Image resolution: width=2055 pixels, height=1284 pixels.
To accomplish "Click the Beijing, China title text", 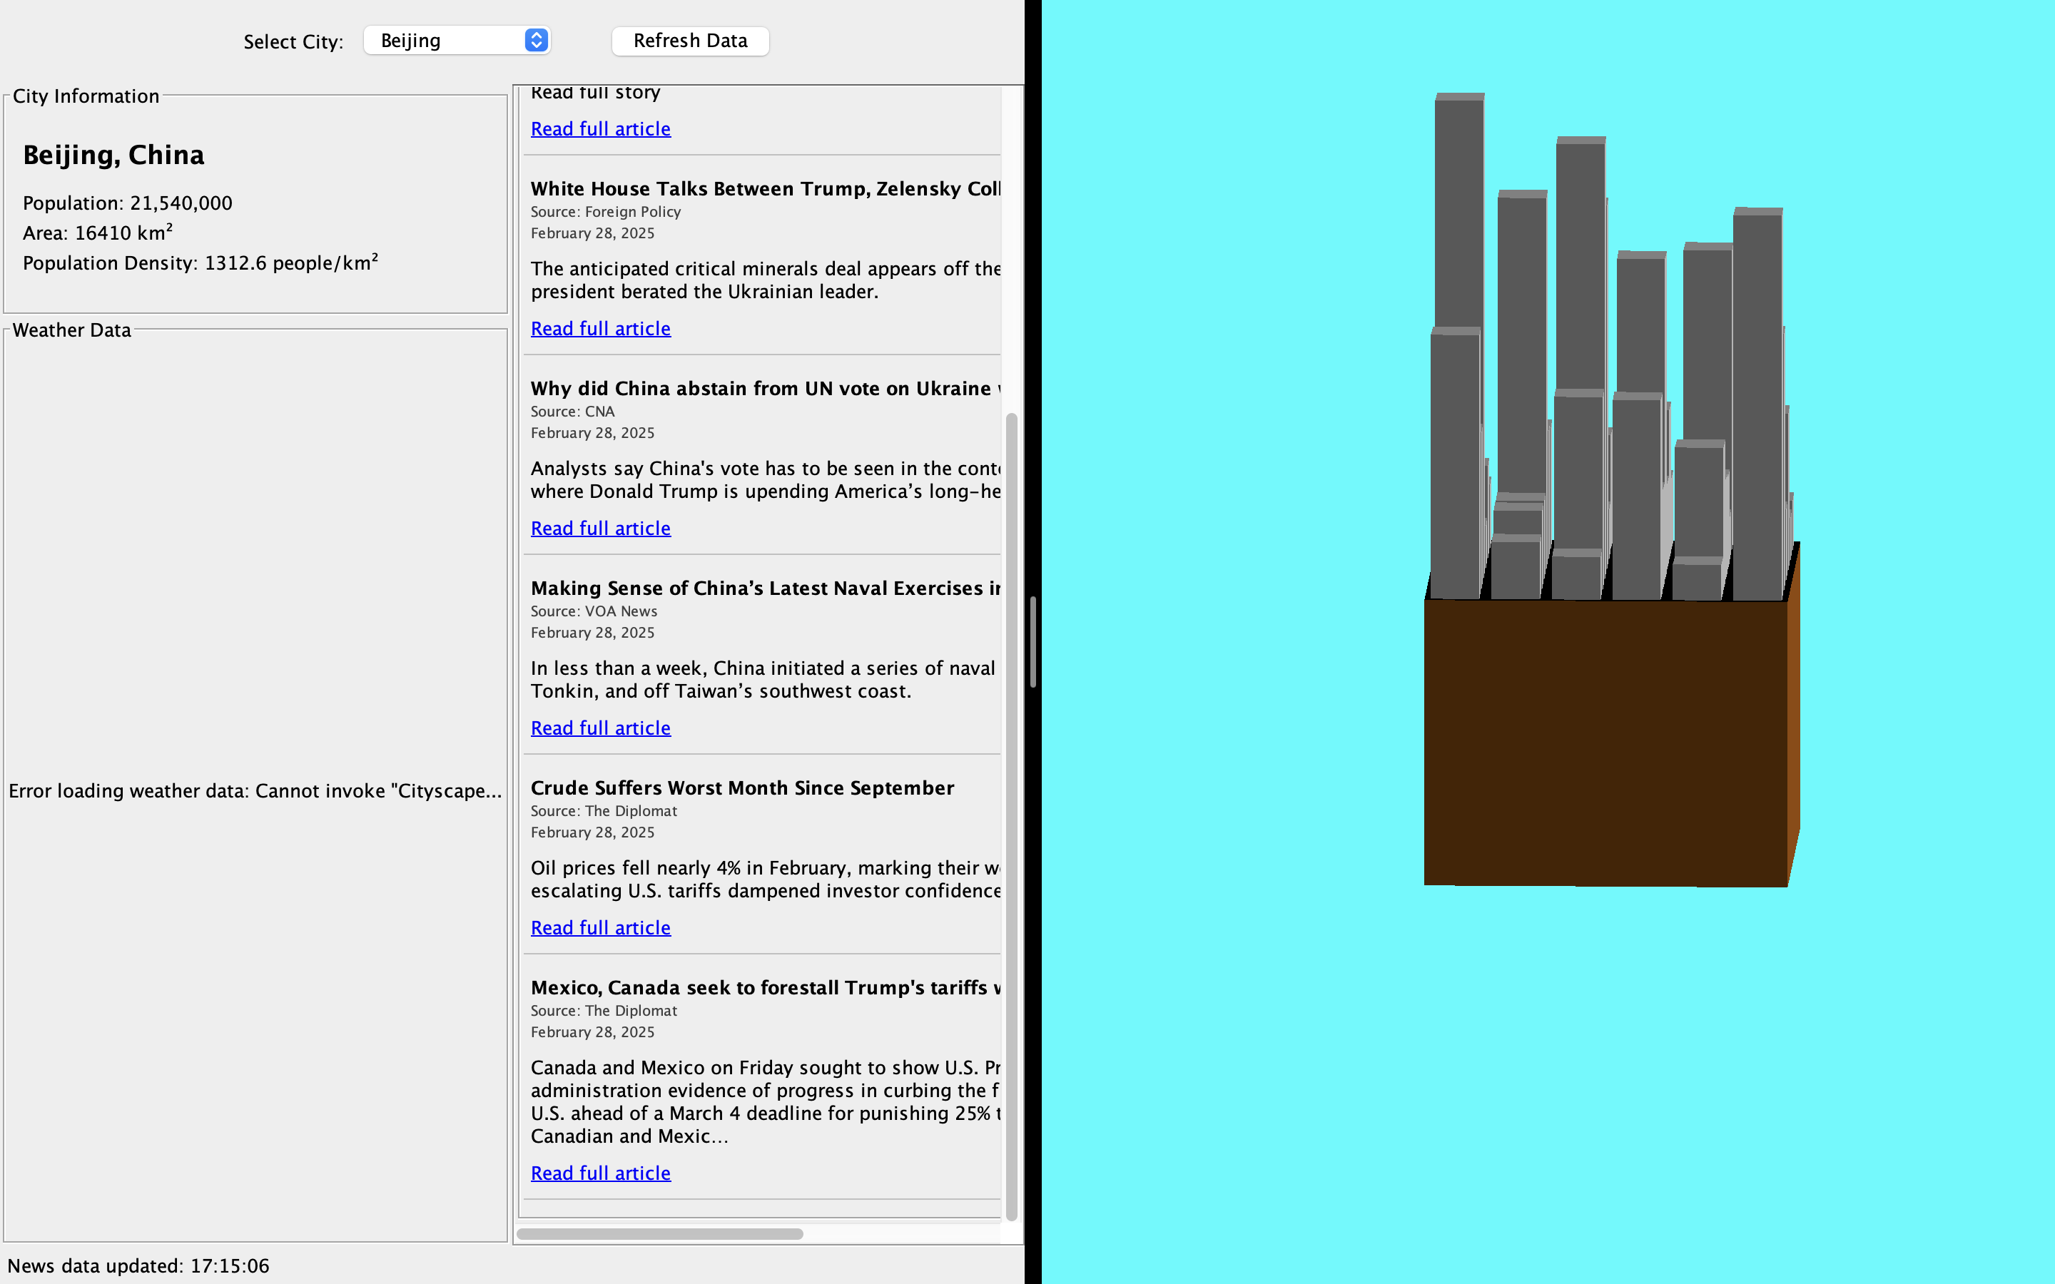I will click(112, 155).
